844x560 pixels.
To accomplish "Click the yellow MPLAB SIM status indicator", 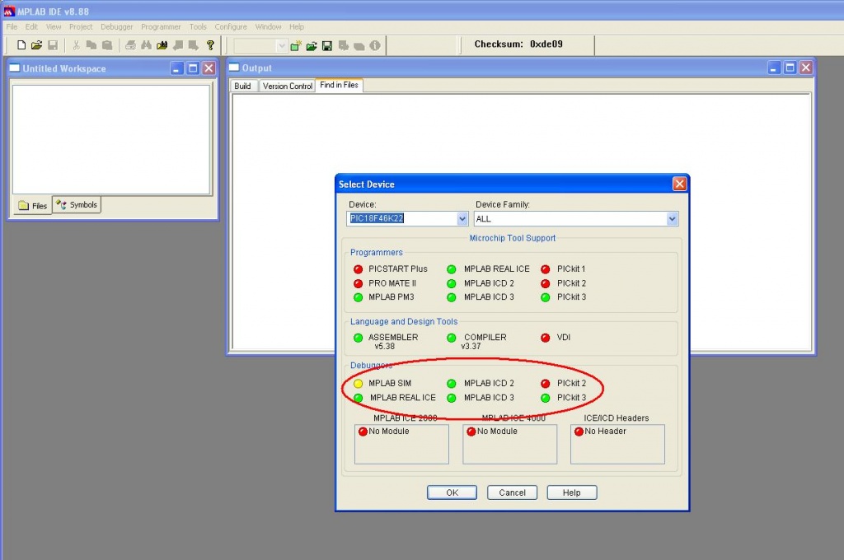I will 358,384.
